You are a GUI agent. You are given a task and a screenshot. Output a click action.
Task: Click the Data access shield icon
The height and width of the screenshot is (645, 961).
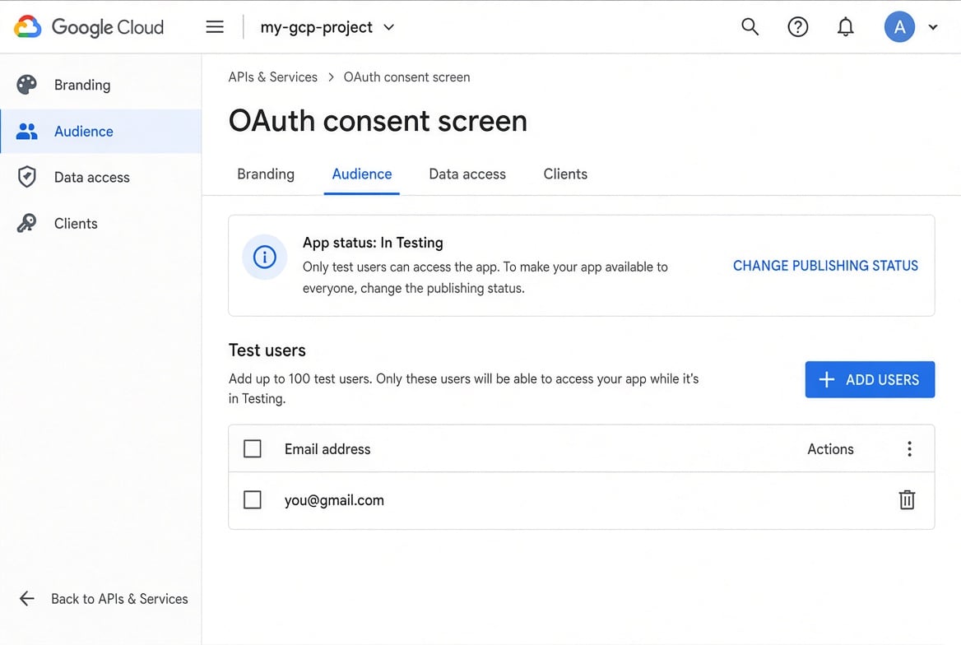[26, 177]
